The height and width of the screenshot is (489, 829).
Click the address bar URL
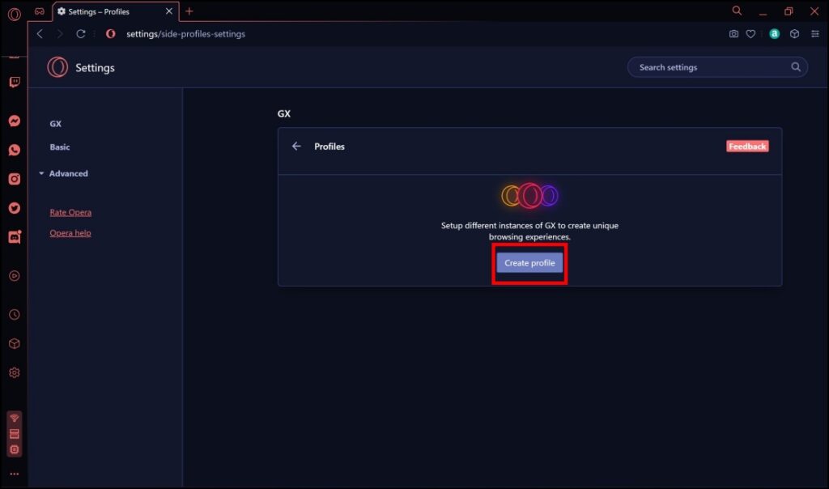tap(185, 34)
